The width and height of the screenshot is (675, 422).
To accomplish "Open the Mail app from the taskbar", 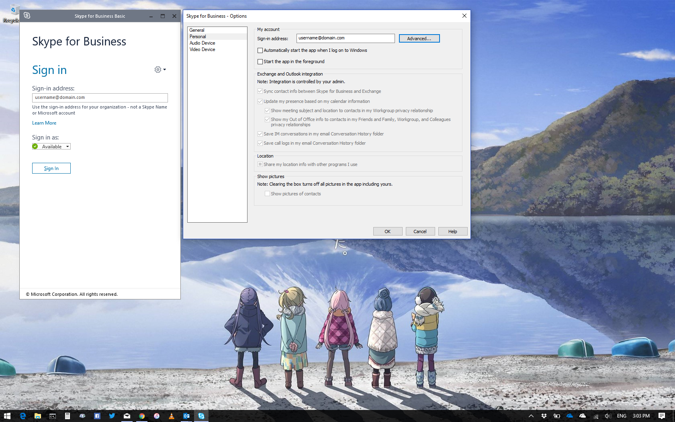I will (x=127, y=416).
